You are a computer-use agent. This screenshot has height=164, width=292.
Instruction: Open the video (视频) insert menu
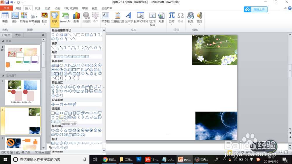tap(190, 19)
